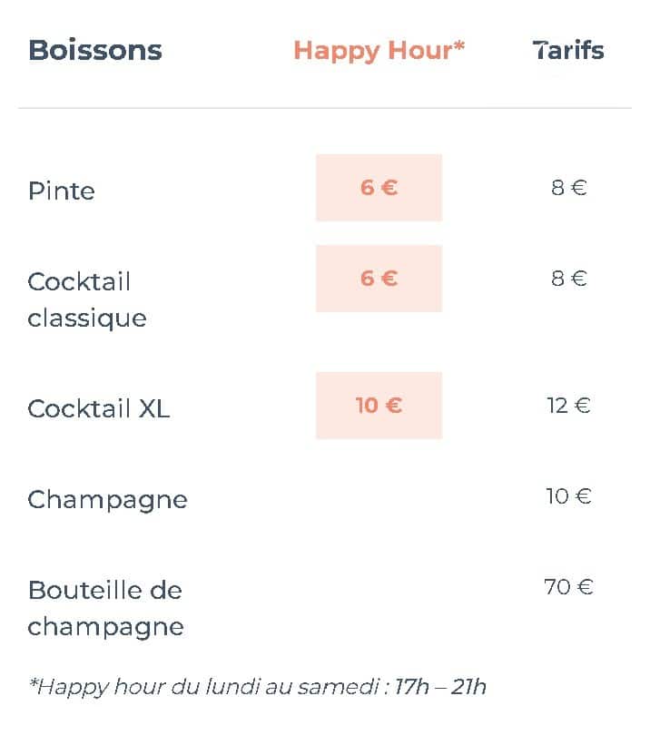Click the Cocktail XL 10 € happy hour box

[379, 406]
